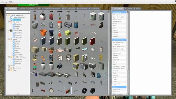
Task: Select the Гидравлика tool
Action: (x=119, y=21)
